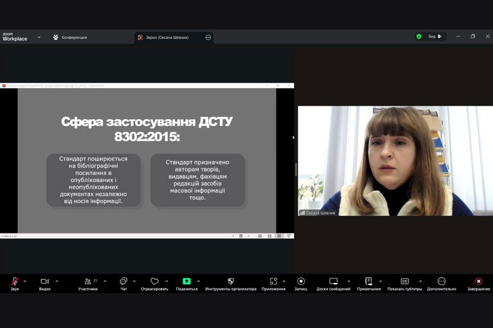Click Оксана Шевчик's video thumbnail
The width and height of the screenshot is (493, 328).
coord(395,161)
